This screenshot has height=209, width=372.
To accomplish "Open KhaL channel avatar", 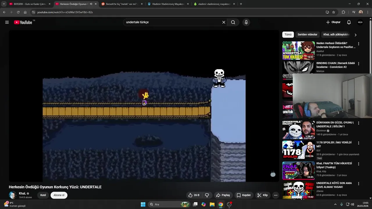I will point(12,195).
